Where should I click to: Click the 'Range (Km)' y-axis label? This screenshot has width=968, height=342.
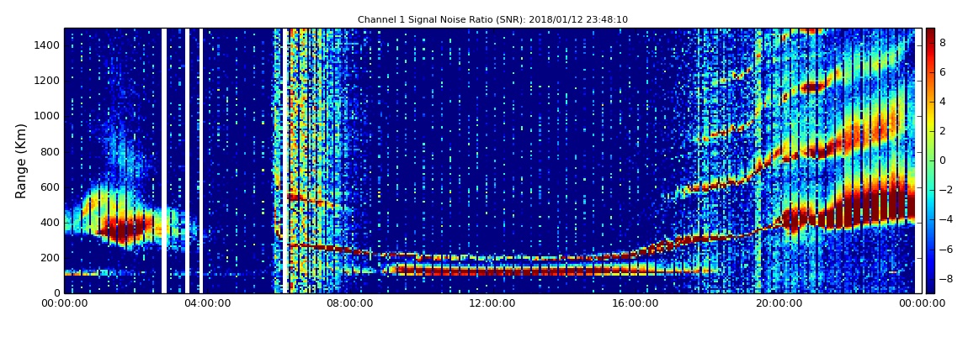point(21,160)
